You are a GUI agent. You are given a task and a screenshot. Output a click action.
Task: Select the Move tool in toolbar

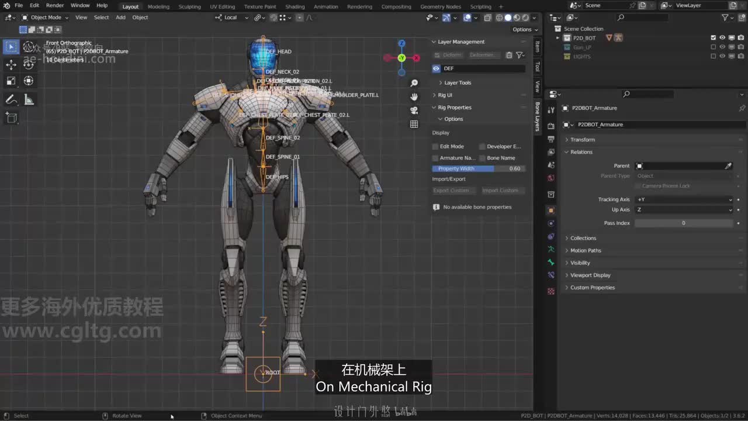point(11,64)
